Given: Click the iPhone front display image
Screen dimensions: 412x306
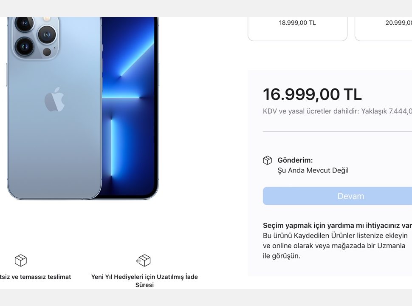Looking at the screenshot, I should (x=130, y=108).
